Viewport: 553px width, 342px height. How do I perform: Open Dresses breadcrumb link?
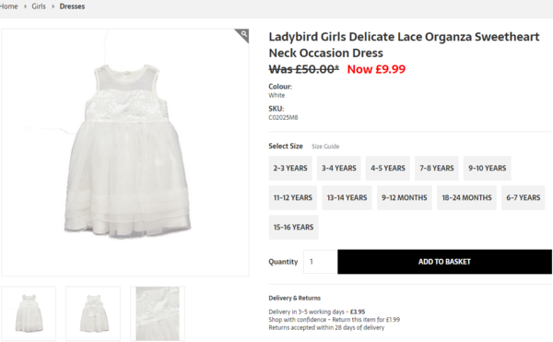pos(72,6)
